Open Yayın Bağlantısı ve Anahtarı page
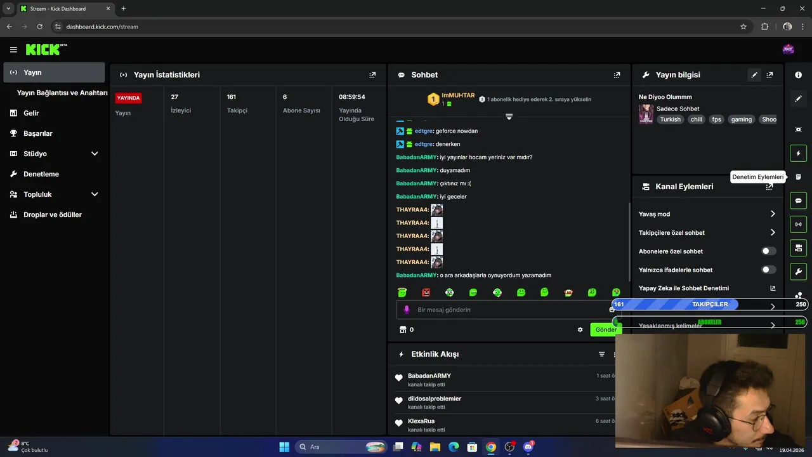 click(62, 93)
